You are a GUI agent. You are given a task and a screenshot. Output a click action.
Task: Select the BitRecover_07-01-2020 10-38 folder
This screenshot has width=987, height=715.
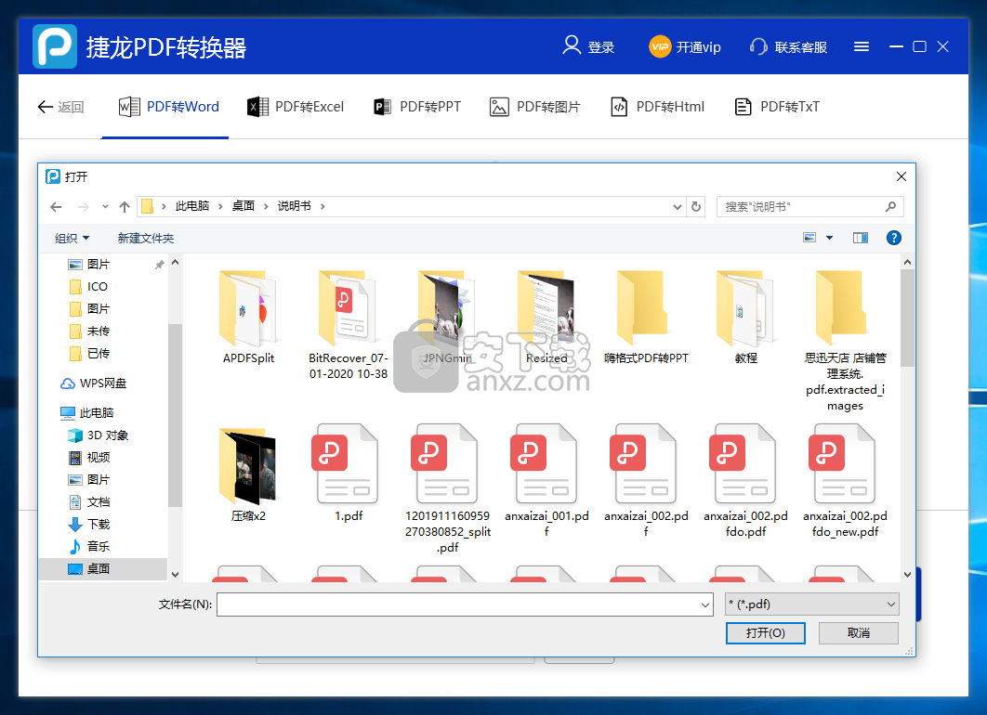(349, 324)
